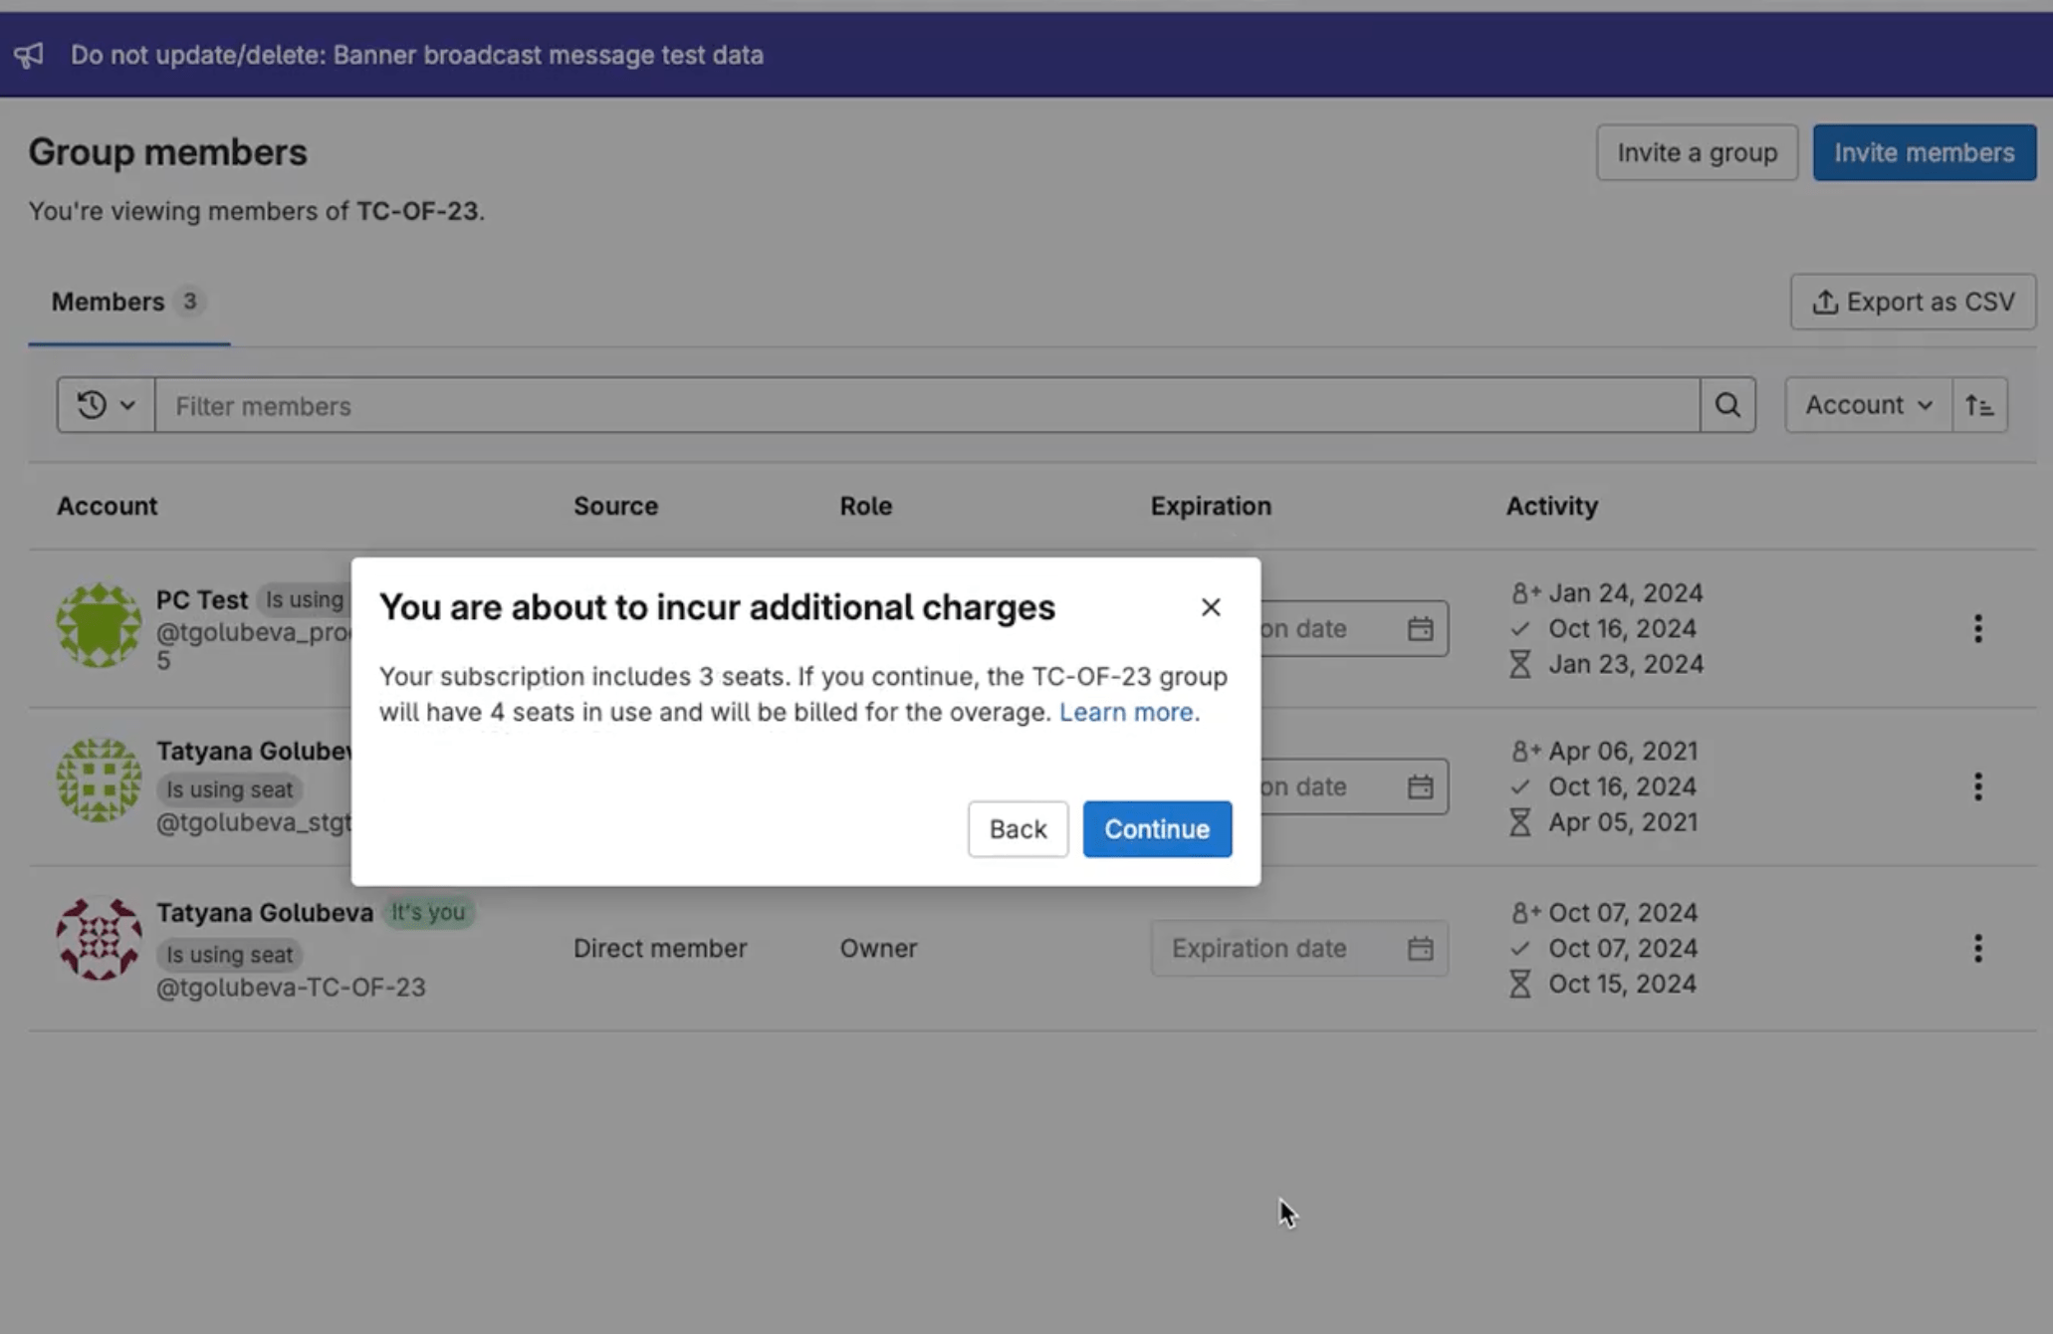Click the PC Test member name
This screenshot has width=2053, height=1334.
click(x=201, y=599)
